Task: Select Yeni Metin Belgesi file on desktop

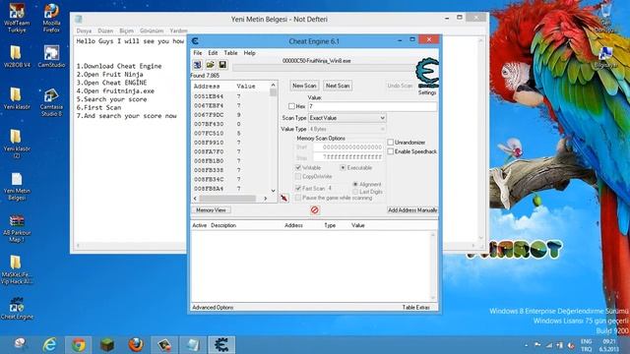Action: (x=17, y=187)
